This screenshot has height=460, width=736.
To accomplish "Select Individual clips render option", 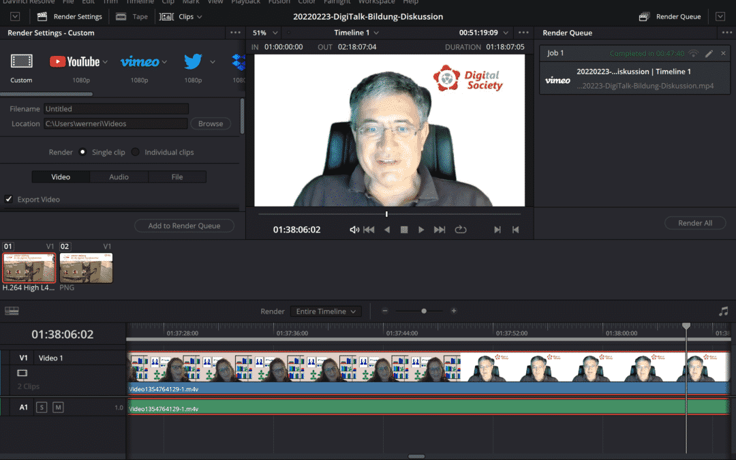I will click(x=135, y=151).
